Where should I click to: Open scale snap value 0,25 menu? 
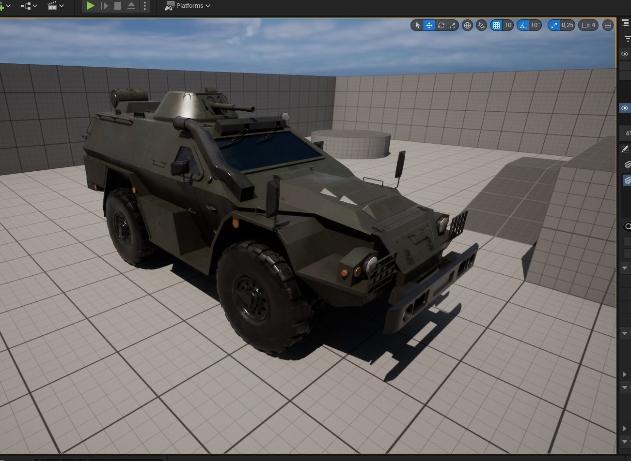pyautogui.click(x=568, y=25)
